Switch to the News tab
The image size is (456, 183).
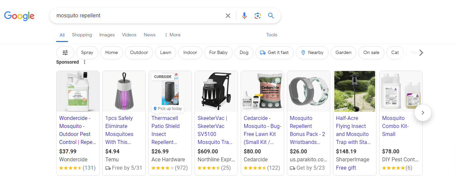(x=150, y=35)
